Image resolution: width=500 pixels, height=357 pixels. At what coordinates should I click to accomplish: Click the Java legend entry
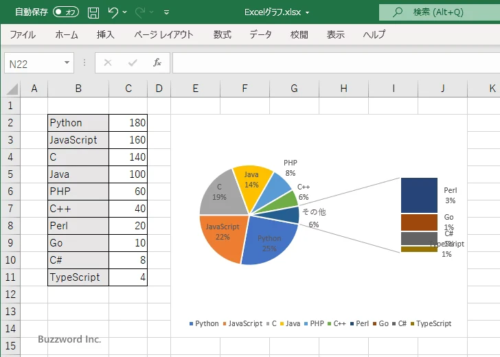point(290,323)
